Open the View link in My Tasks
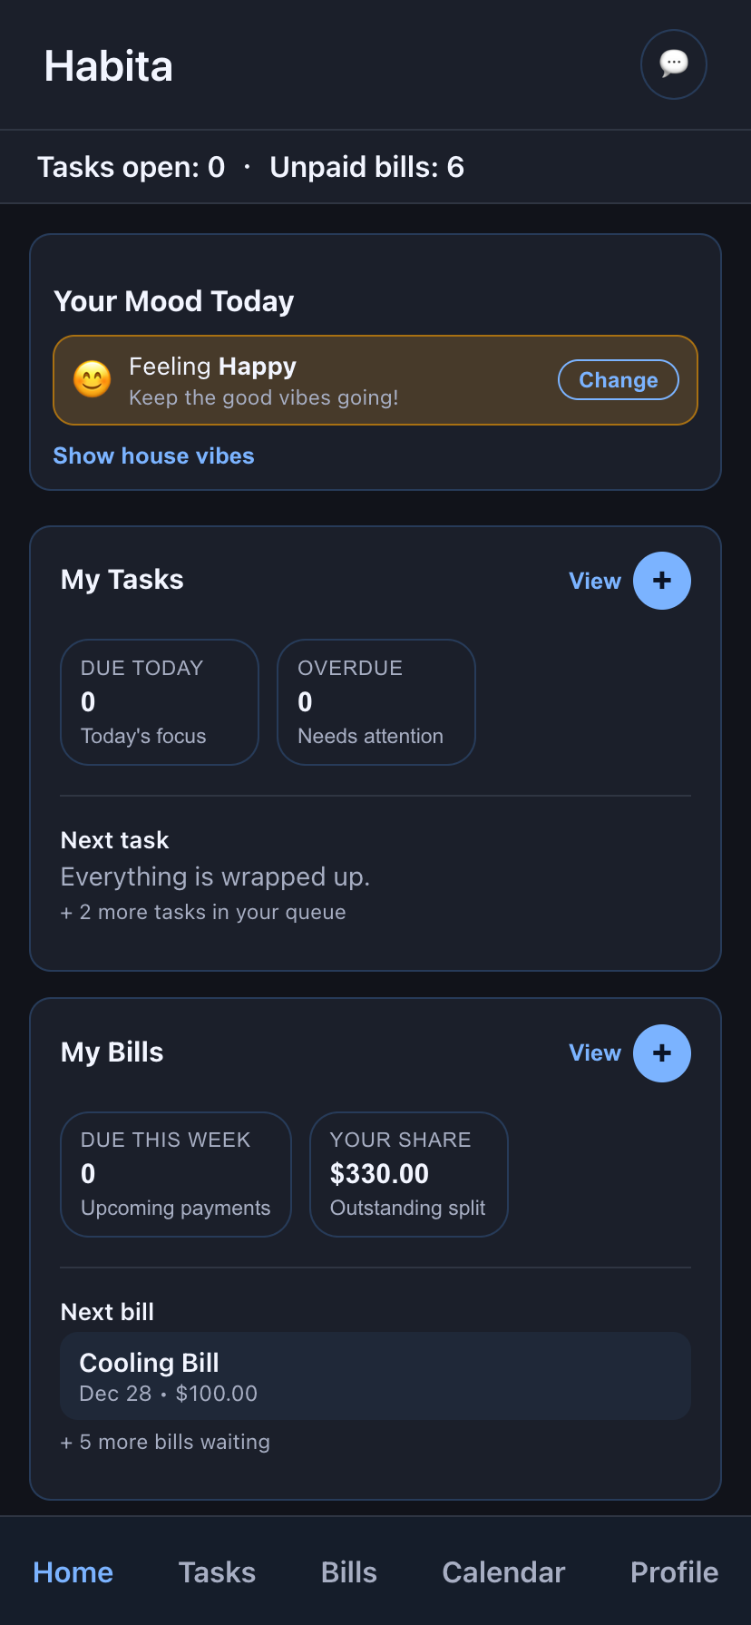Image resolution: width=751 pixels, height=1625 pixels. 594,581
